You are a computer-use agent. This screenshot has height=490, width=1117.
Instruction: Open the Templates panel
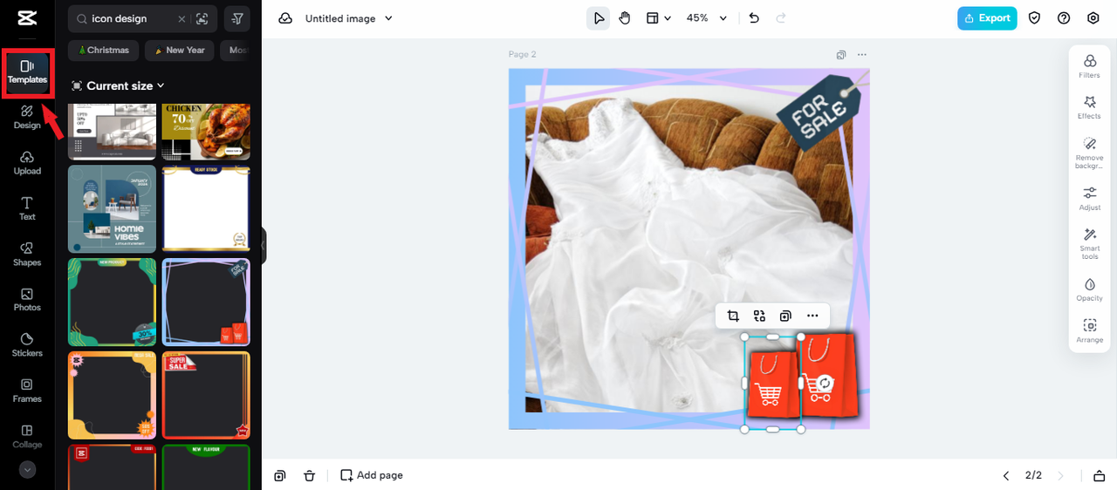click(27, 71)
